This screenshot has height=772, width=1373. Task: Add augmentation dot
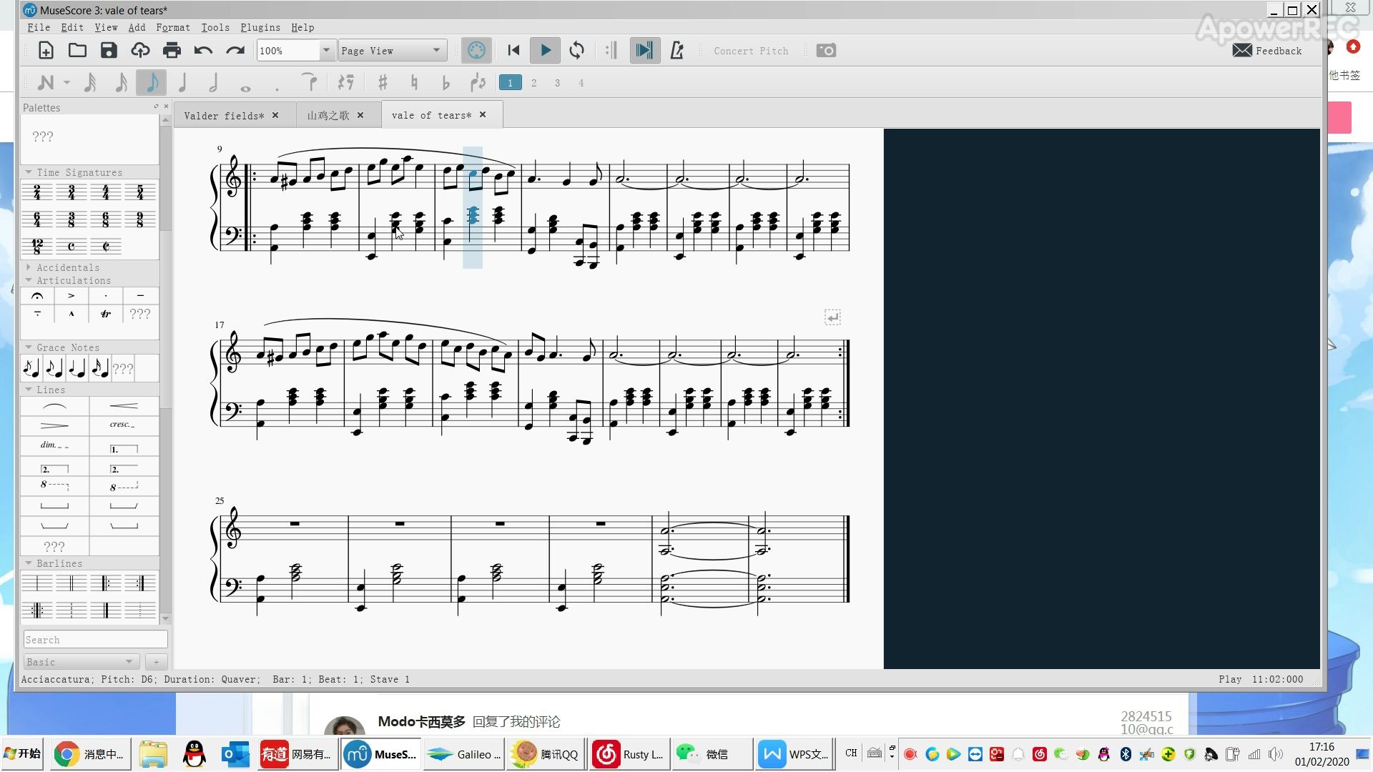pyautogui.click(x=277, y=89)
